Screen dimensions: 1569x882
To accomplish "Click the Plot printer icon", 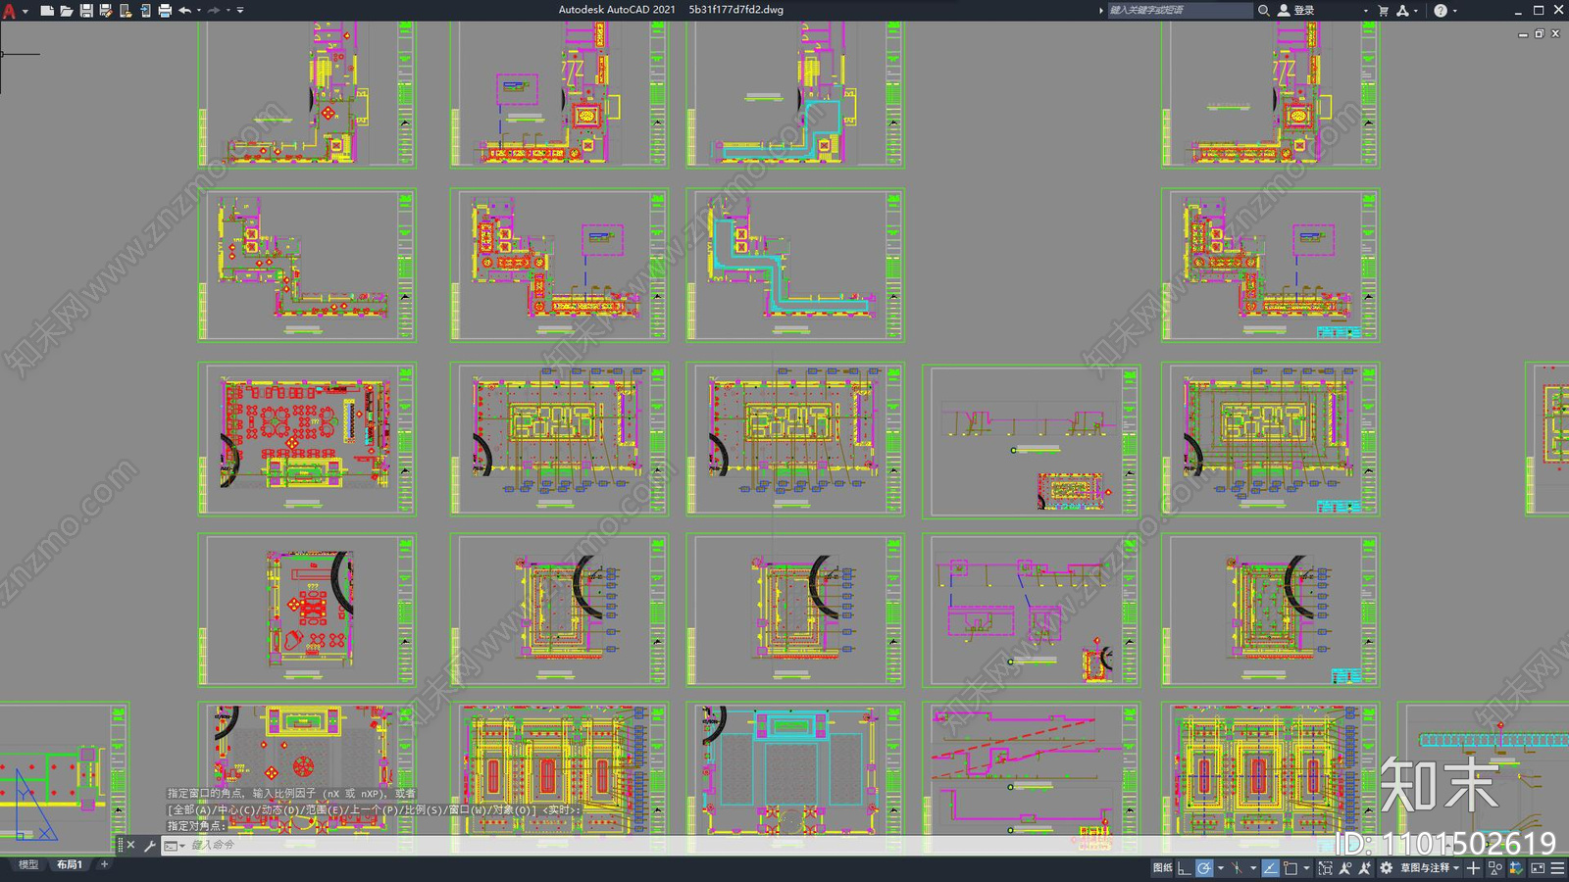I will point(165,11).
